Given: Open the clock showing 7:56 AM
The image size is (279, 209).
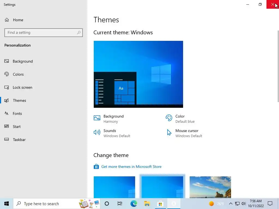Looking at the screenshot, I should coord(256,204).
